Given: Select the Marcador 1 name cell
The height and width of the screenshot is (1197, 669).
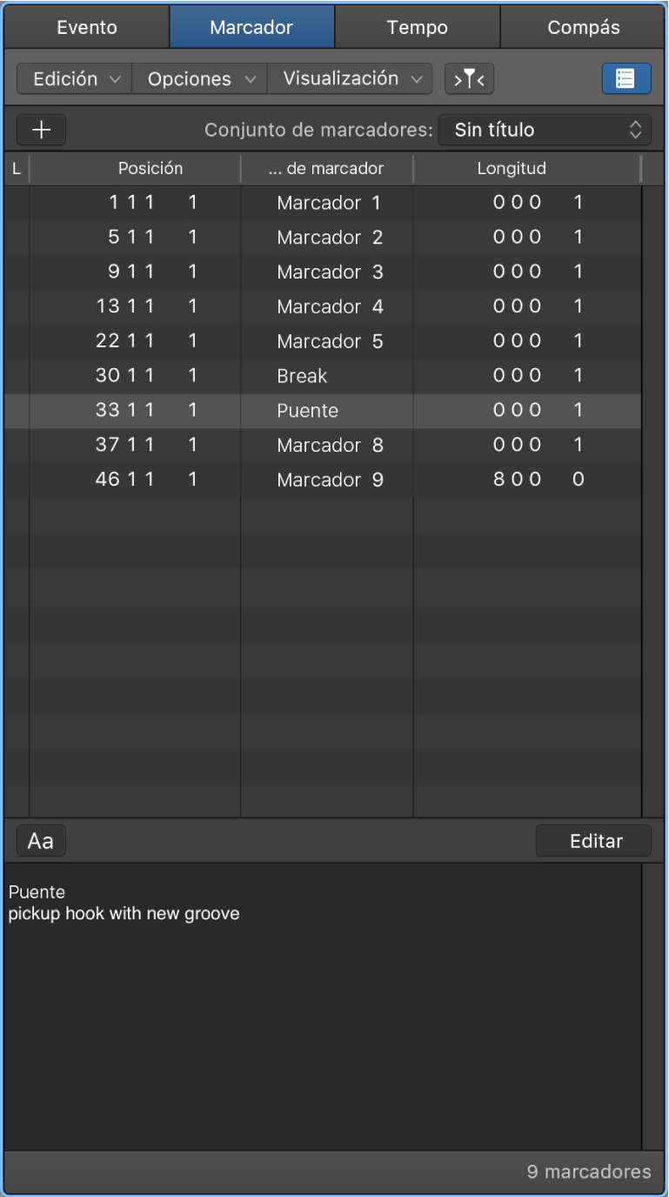Looking at the screenshot, I should click(x=330, y=203).
